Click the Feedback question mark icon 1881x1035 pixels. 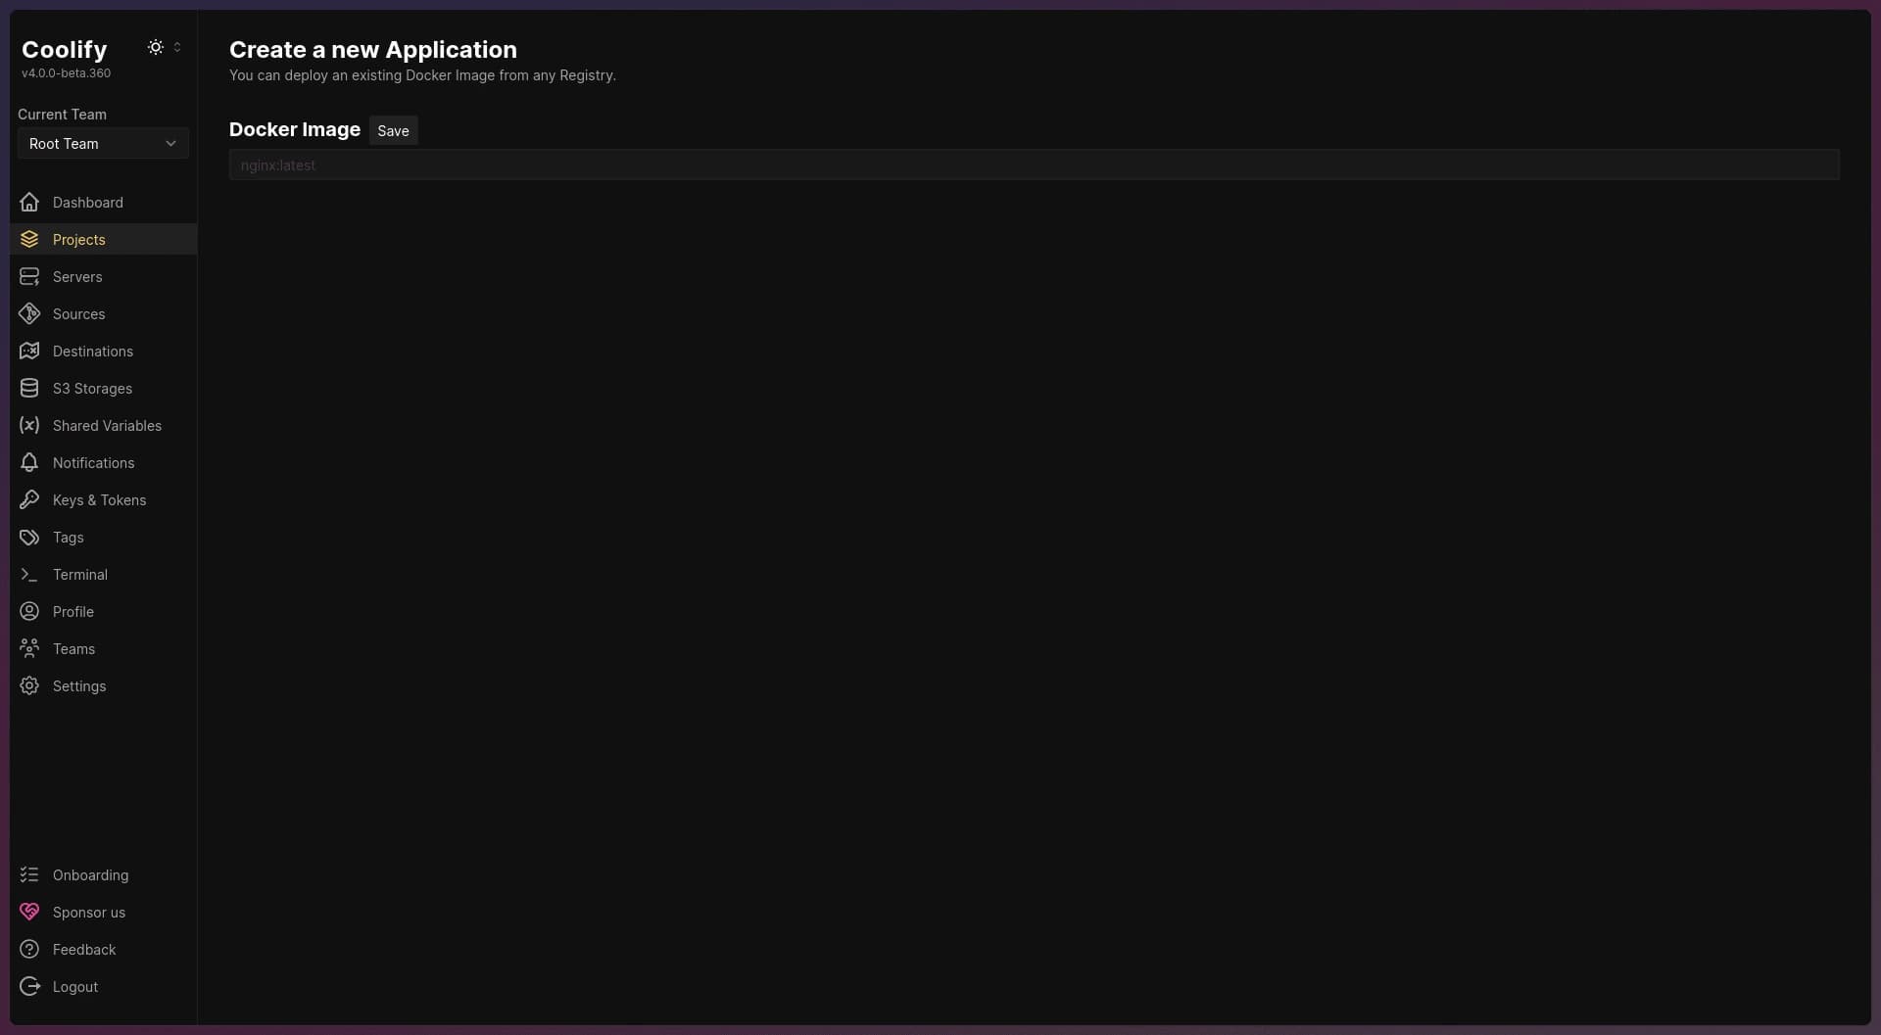[x=29, y=949]
